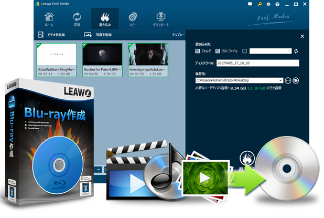Toggle the Folder (フォルダ) checkbox
The height and width of the screenshot is (218, 324).
tap(198, 51)
